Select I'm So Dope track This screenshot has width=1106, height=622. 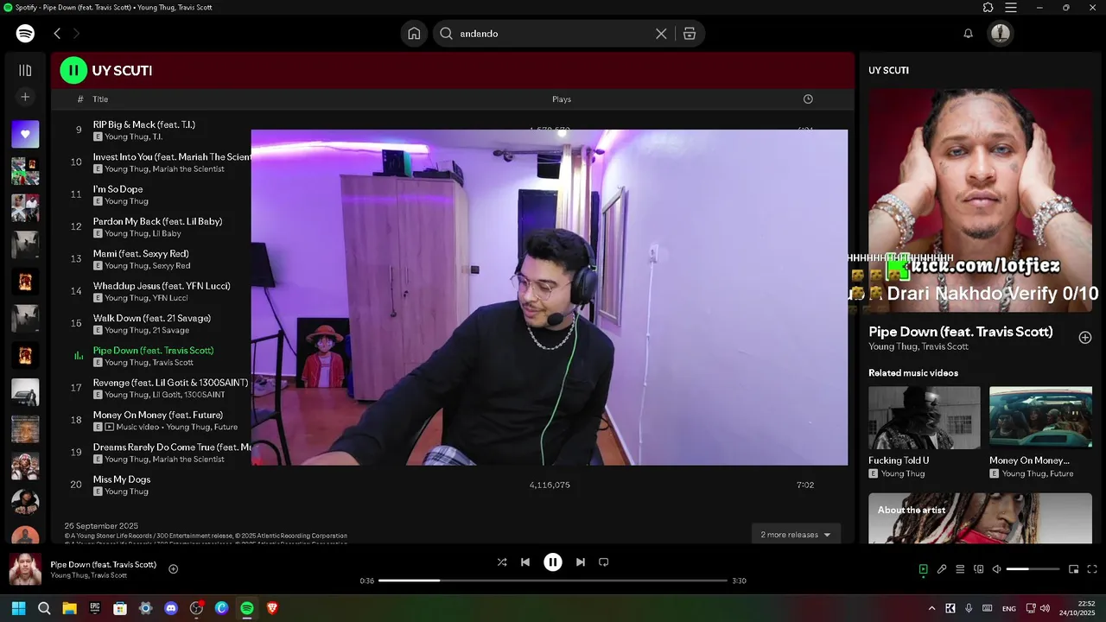click(x=118, y=189)
